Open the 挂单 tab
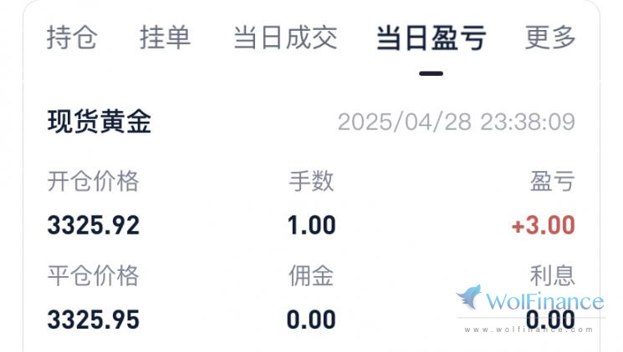This screenshot has height=352, width=623. click(x=166, y=38)
